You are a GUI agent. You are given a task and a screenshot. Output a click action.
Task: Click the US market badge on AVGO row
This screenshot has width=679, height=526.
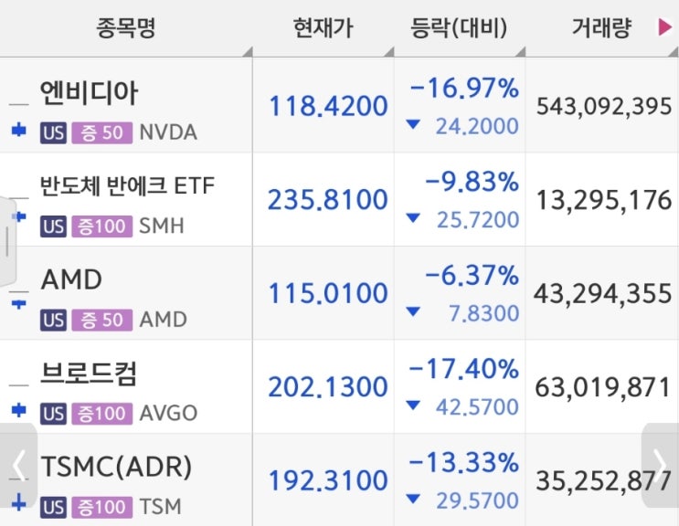tap(53, 413)
